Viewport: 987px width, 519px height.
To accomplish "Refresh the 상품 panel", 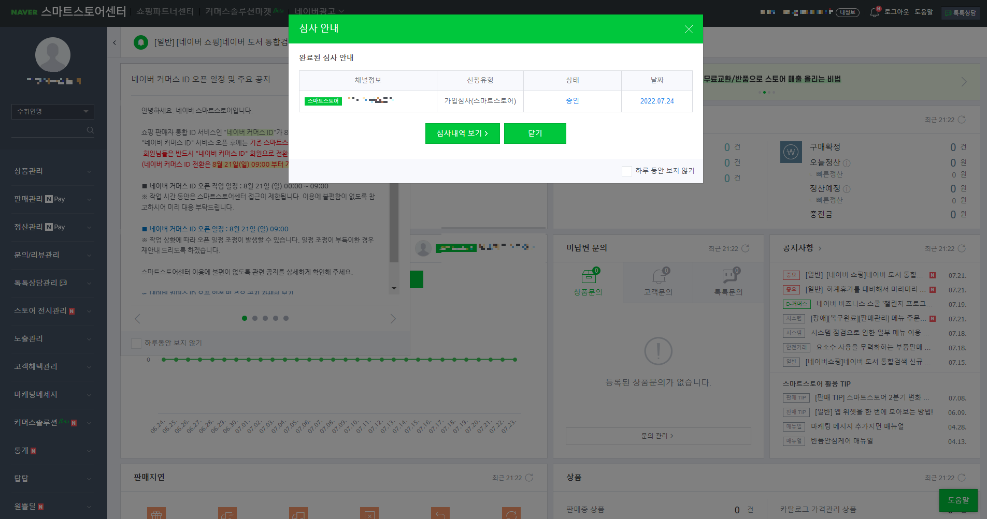I will 962,478.
